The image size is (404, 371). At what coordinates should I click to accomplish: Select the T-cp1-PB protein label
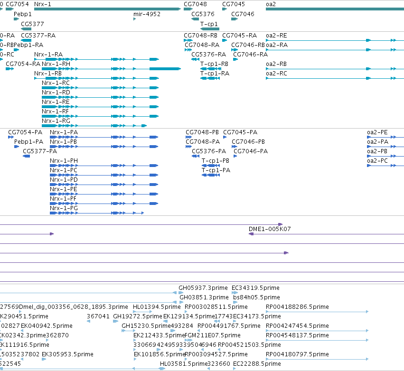(x=216, y=161)
